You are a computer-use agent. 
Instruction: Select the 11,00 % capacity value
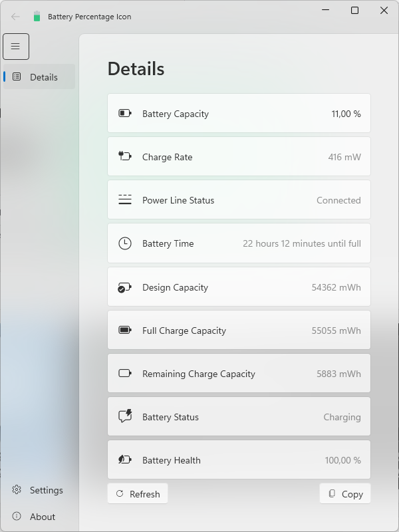point(346,114)
